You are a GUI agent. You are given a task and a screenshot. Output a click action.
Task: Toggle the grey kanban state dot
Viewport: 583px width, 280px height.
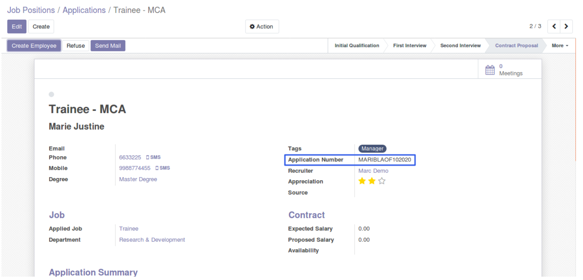(x=51, y=94)
